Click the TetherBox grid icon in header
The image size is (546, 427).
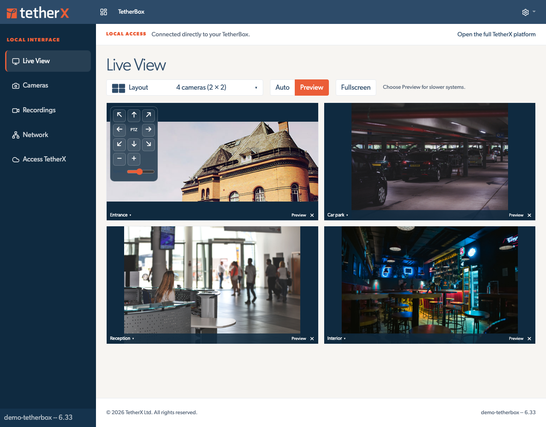[x=104, y=12]
